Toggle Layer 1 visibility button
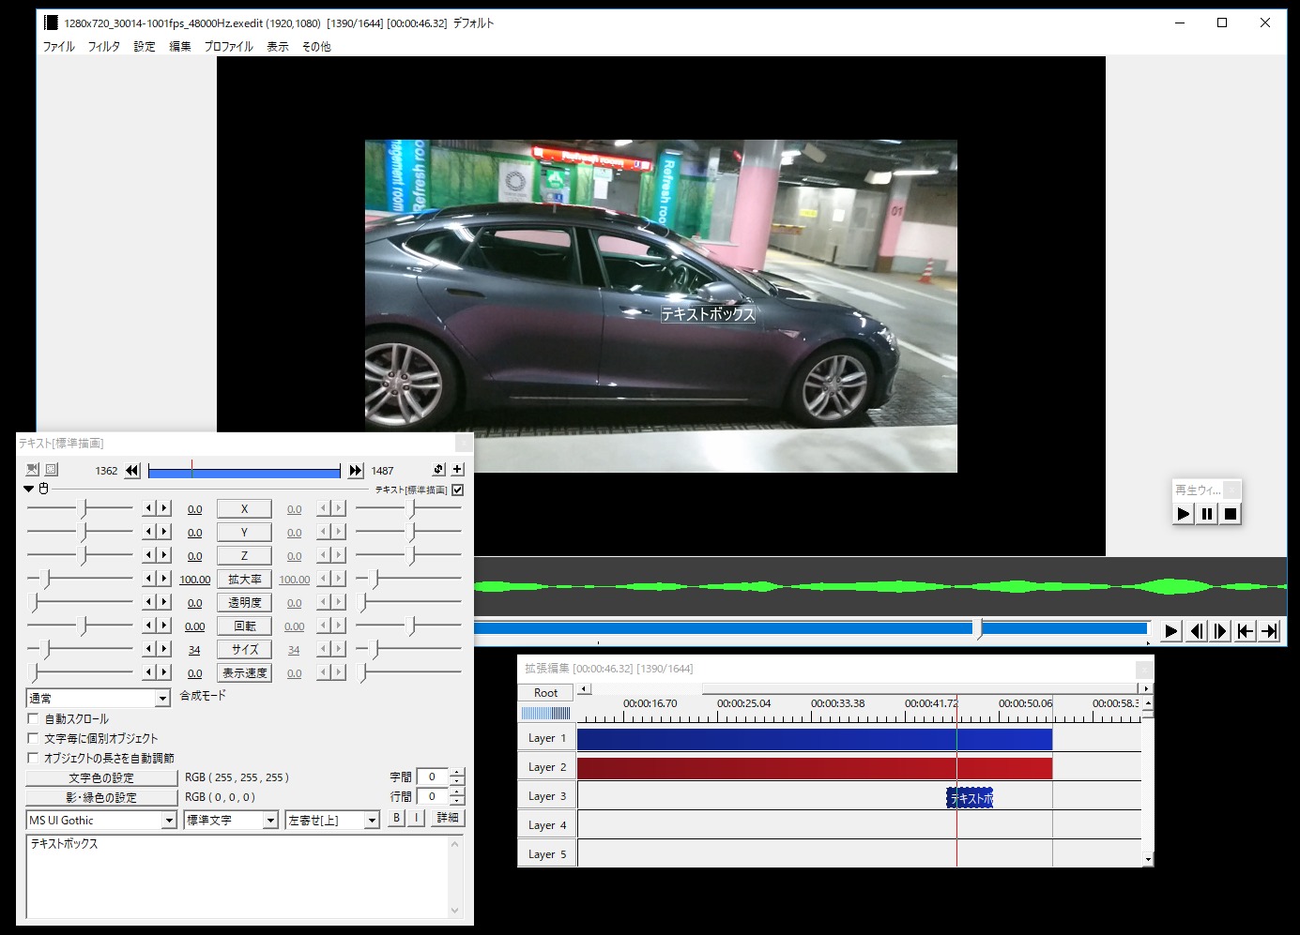The height and width of the screenshot is (935, 1300). 547,738
